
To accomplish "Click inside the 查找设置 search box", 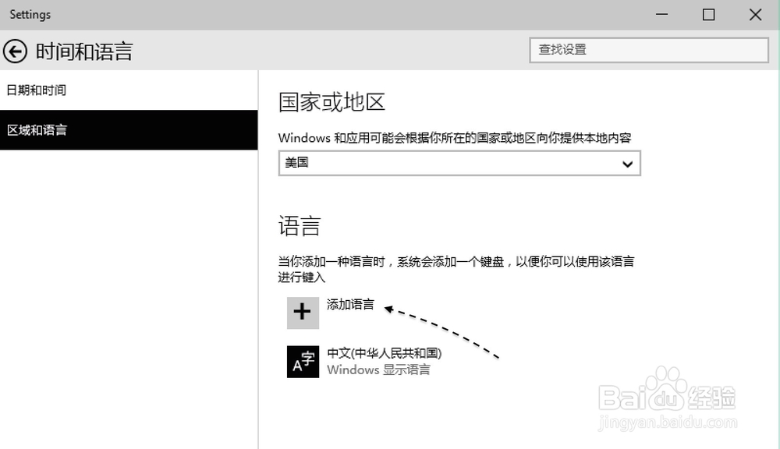I will [x=650, y=50].
